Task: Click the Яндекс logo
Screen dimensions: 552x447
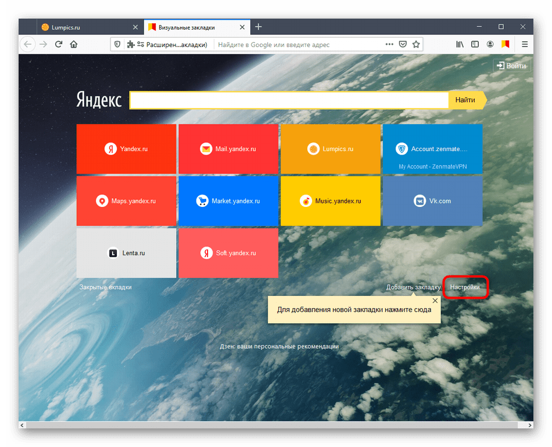Action: [99, 100]
